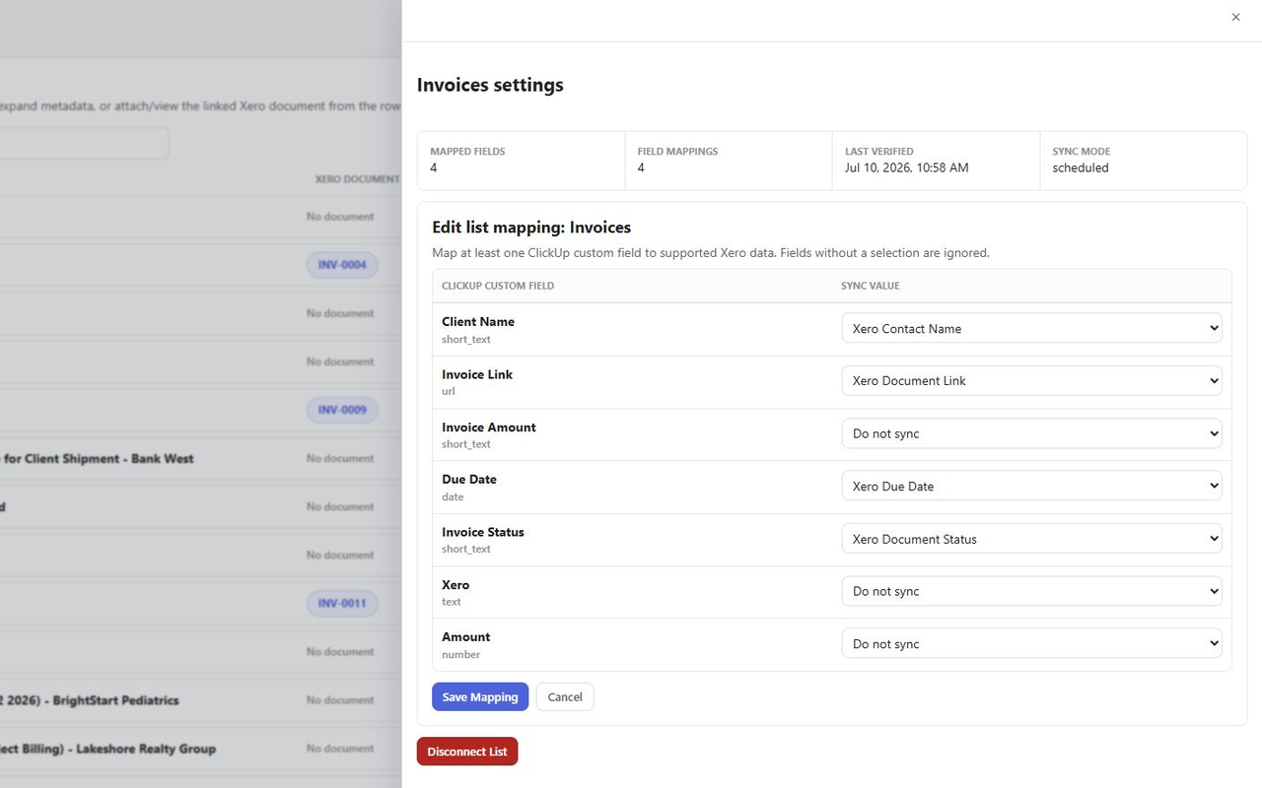Click the search input in background page

point(84,144)
